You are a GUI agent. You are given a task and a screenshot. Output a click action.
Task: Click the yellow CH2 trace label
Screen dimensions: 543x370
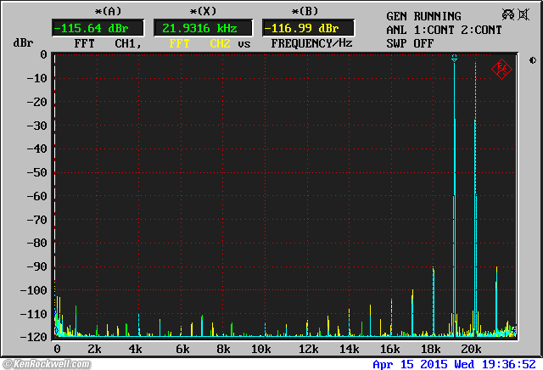[x=220, y=43]
